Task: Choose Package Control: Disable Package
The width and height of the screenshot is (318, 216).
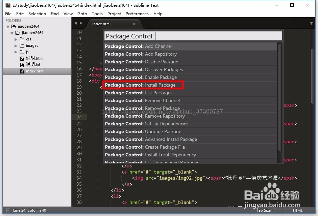Action: point(191,62)
